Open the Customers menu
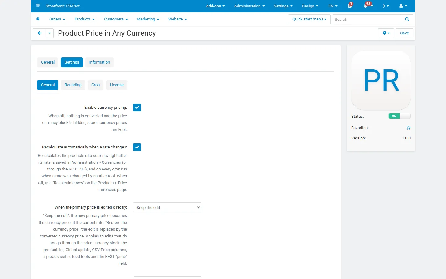 (x=116, y=19)
